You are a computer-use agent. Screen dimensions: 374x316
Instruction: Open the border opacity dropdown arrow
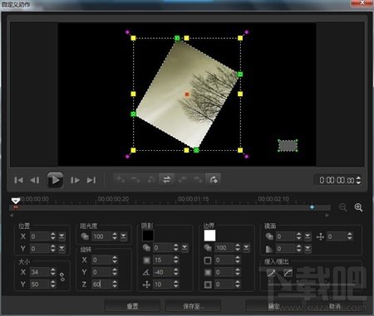tap(246, 248)
